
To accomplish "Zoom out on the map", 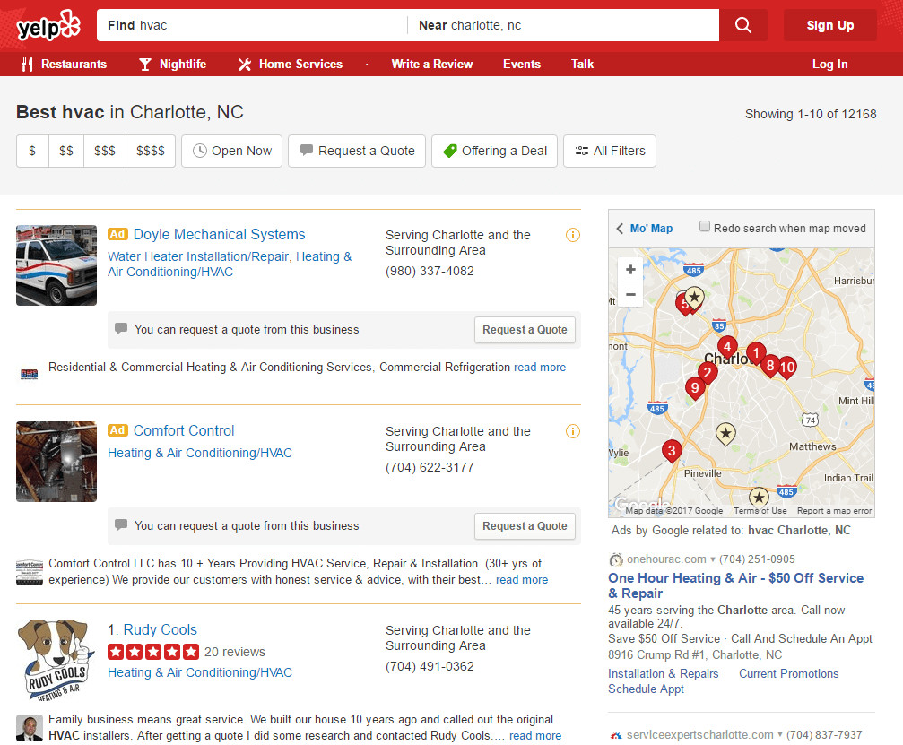I will (x=630, y=294).
